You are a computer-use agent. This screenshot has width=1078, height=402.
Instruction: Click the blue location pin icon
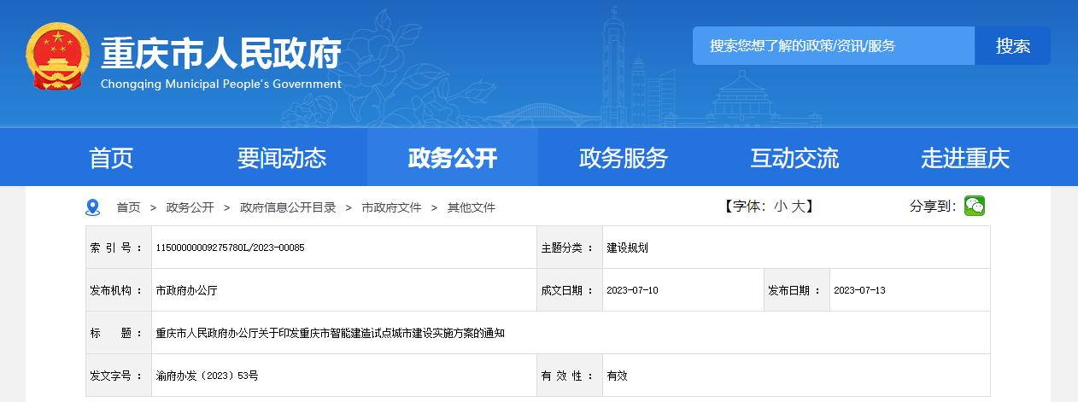93,207
